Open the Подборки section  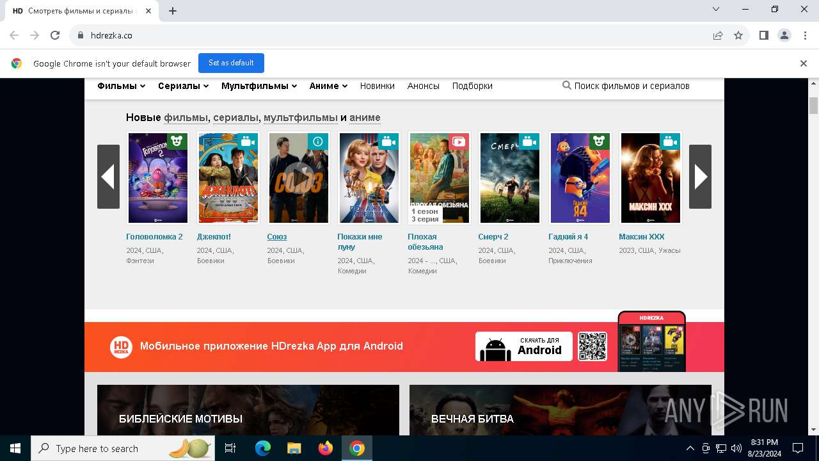point(472,86)
